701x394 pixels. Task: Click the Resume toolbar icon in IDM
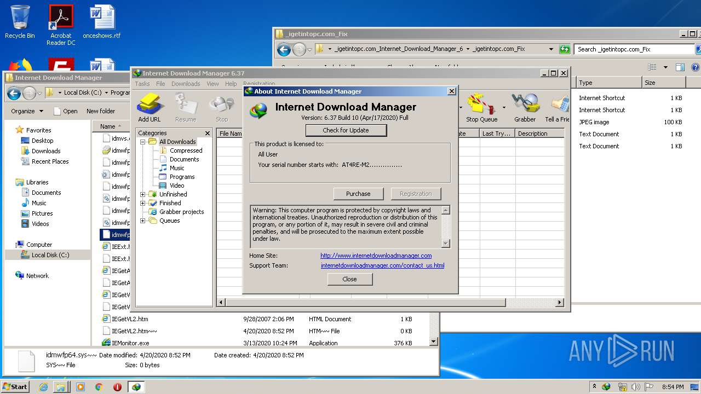tap(185, 107)
